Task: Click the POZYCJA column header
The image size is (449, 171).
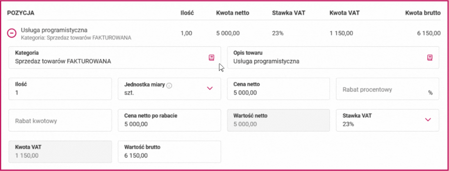Action: (21, 13)
